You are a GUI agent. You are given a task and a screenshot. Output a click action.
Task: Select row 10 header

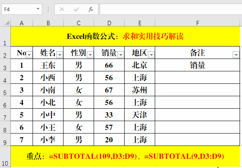pyautogui.click(x=5, y=156)
